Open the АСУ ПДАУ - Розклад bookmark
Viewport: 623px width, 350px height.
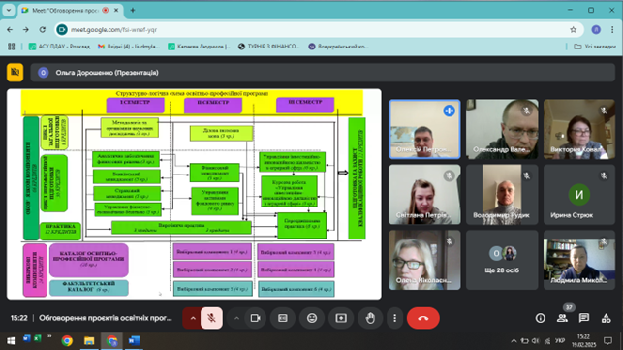click(59, 47)
